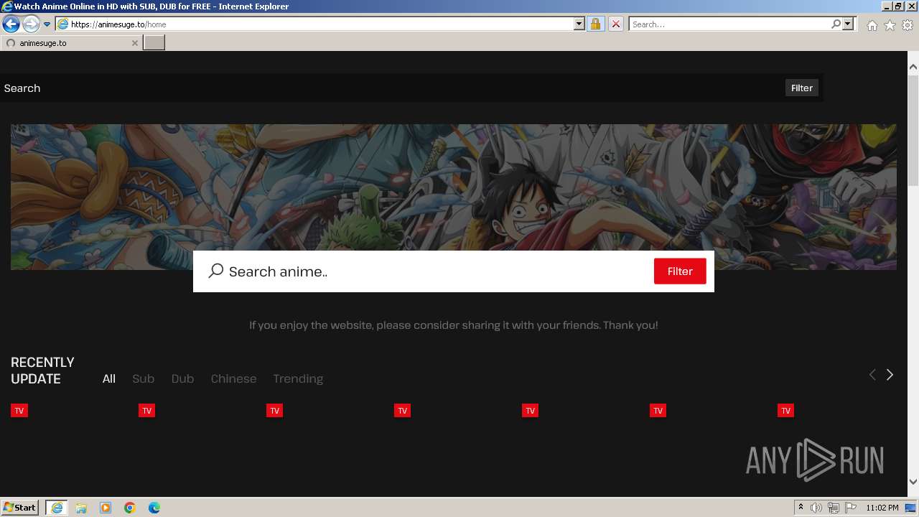919x517 pixels.
Task: Open Internet Explorer in the taskbar
Action: (56, 508)
